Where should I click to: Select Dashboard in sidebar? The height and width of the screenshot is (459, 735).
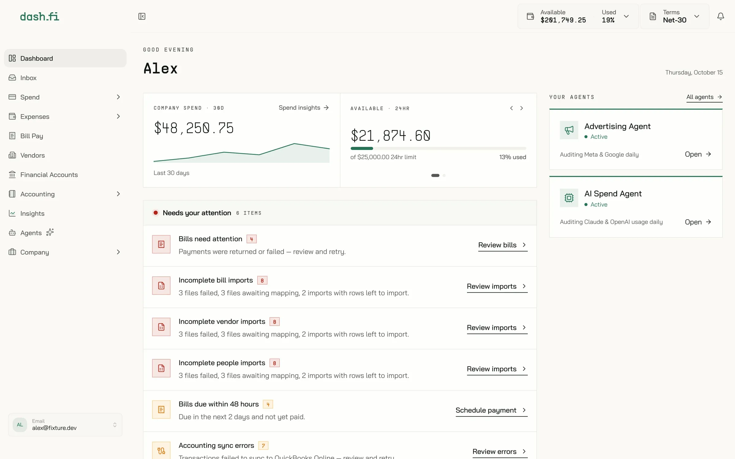65,58
